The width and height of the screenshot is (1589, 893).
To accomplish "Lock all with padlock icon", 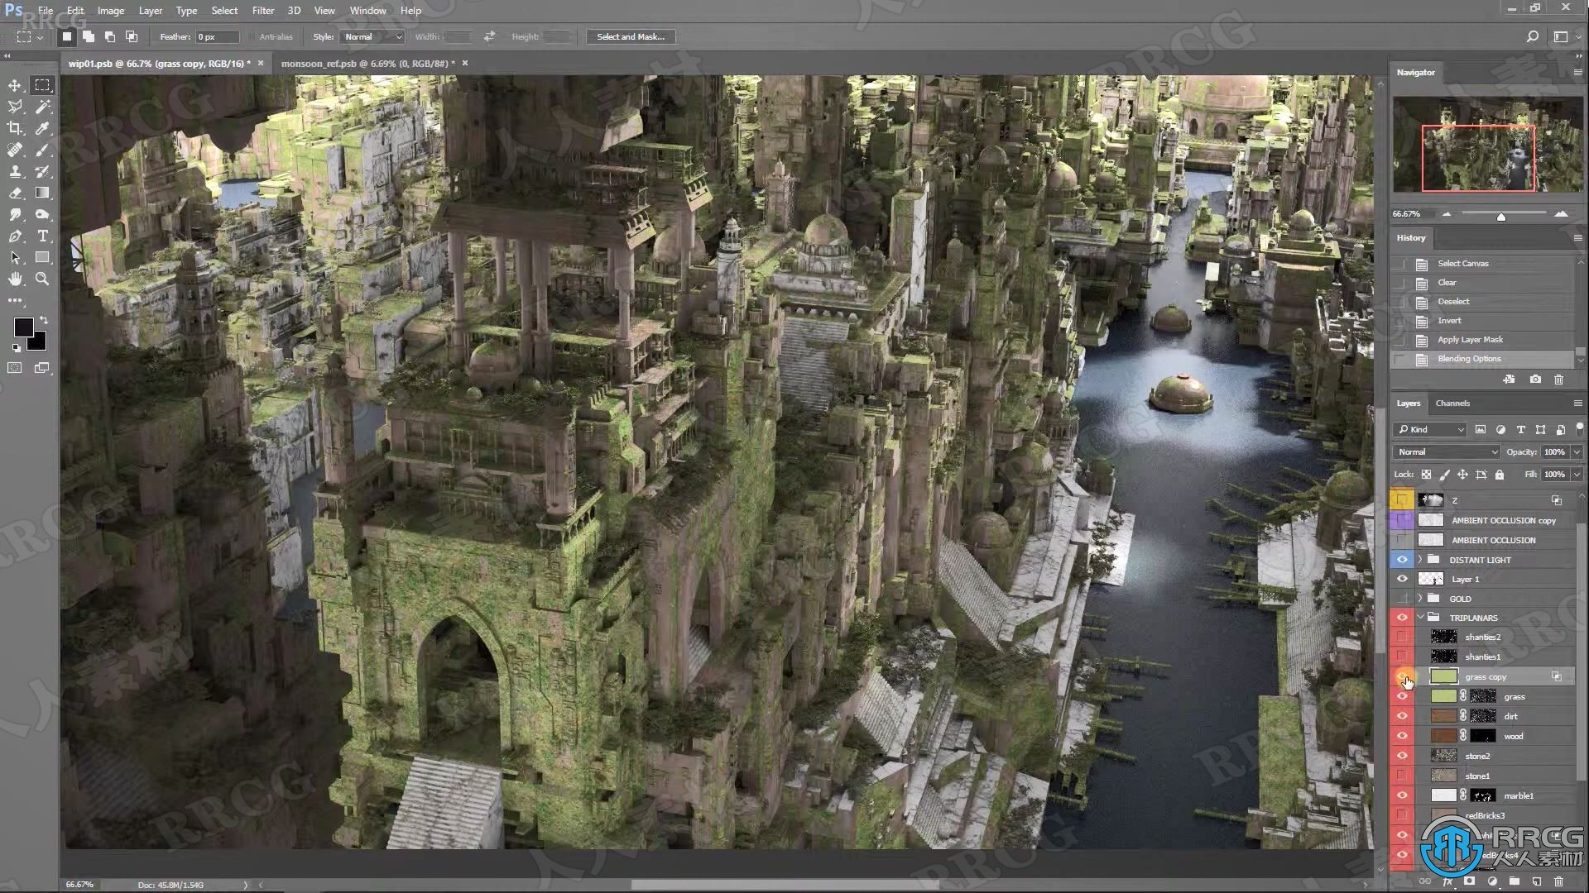I will click(1500, 475).
